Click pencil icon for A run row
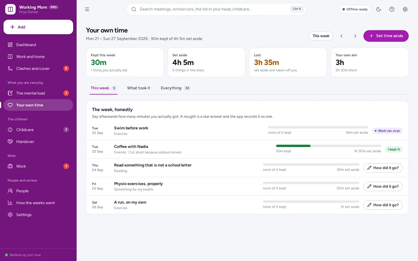 pos(369,205)
